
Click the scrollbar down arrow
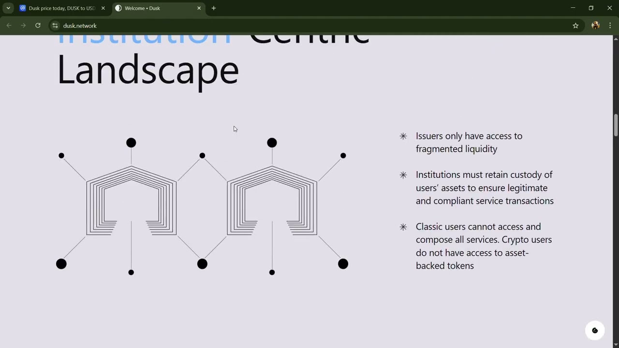[x=616, y=344]
